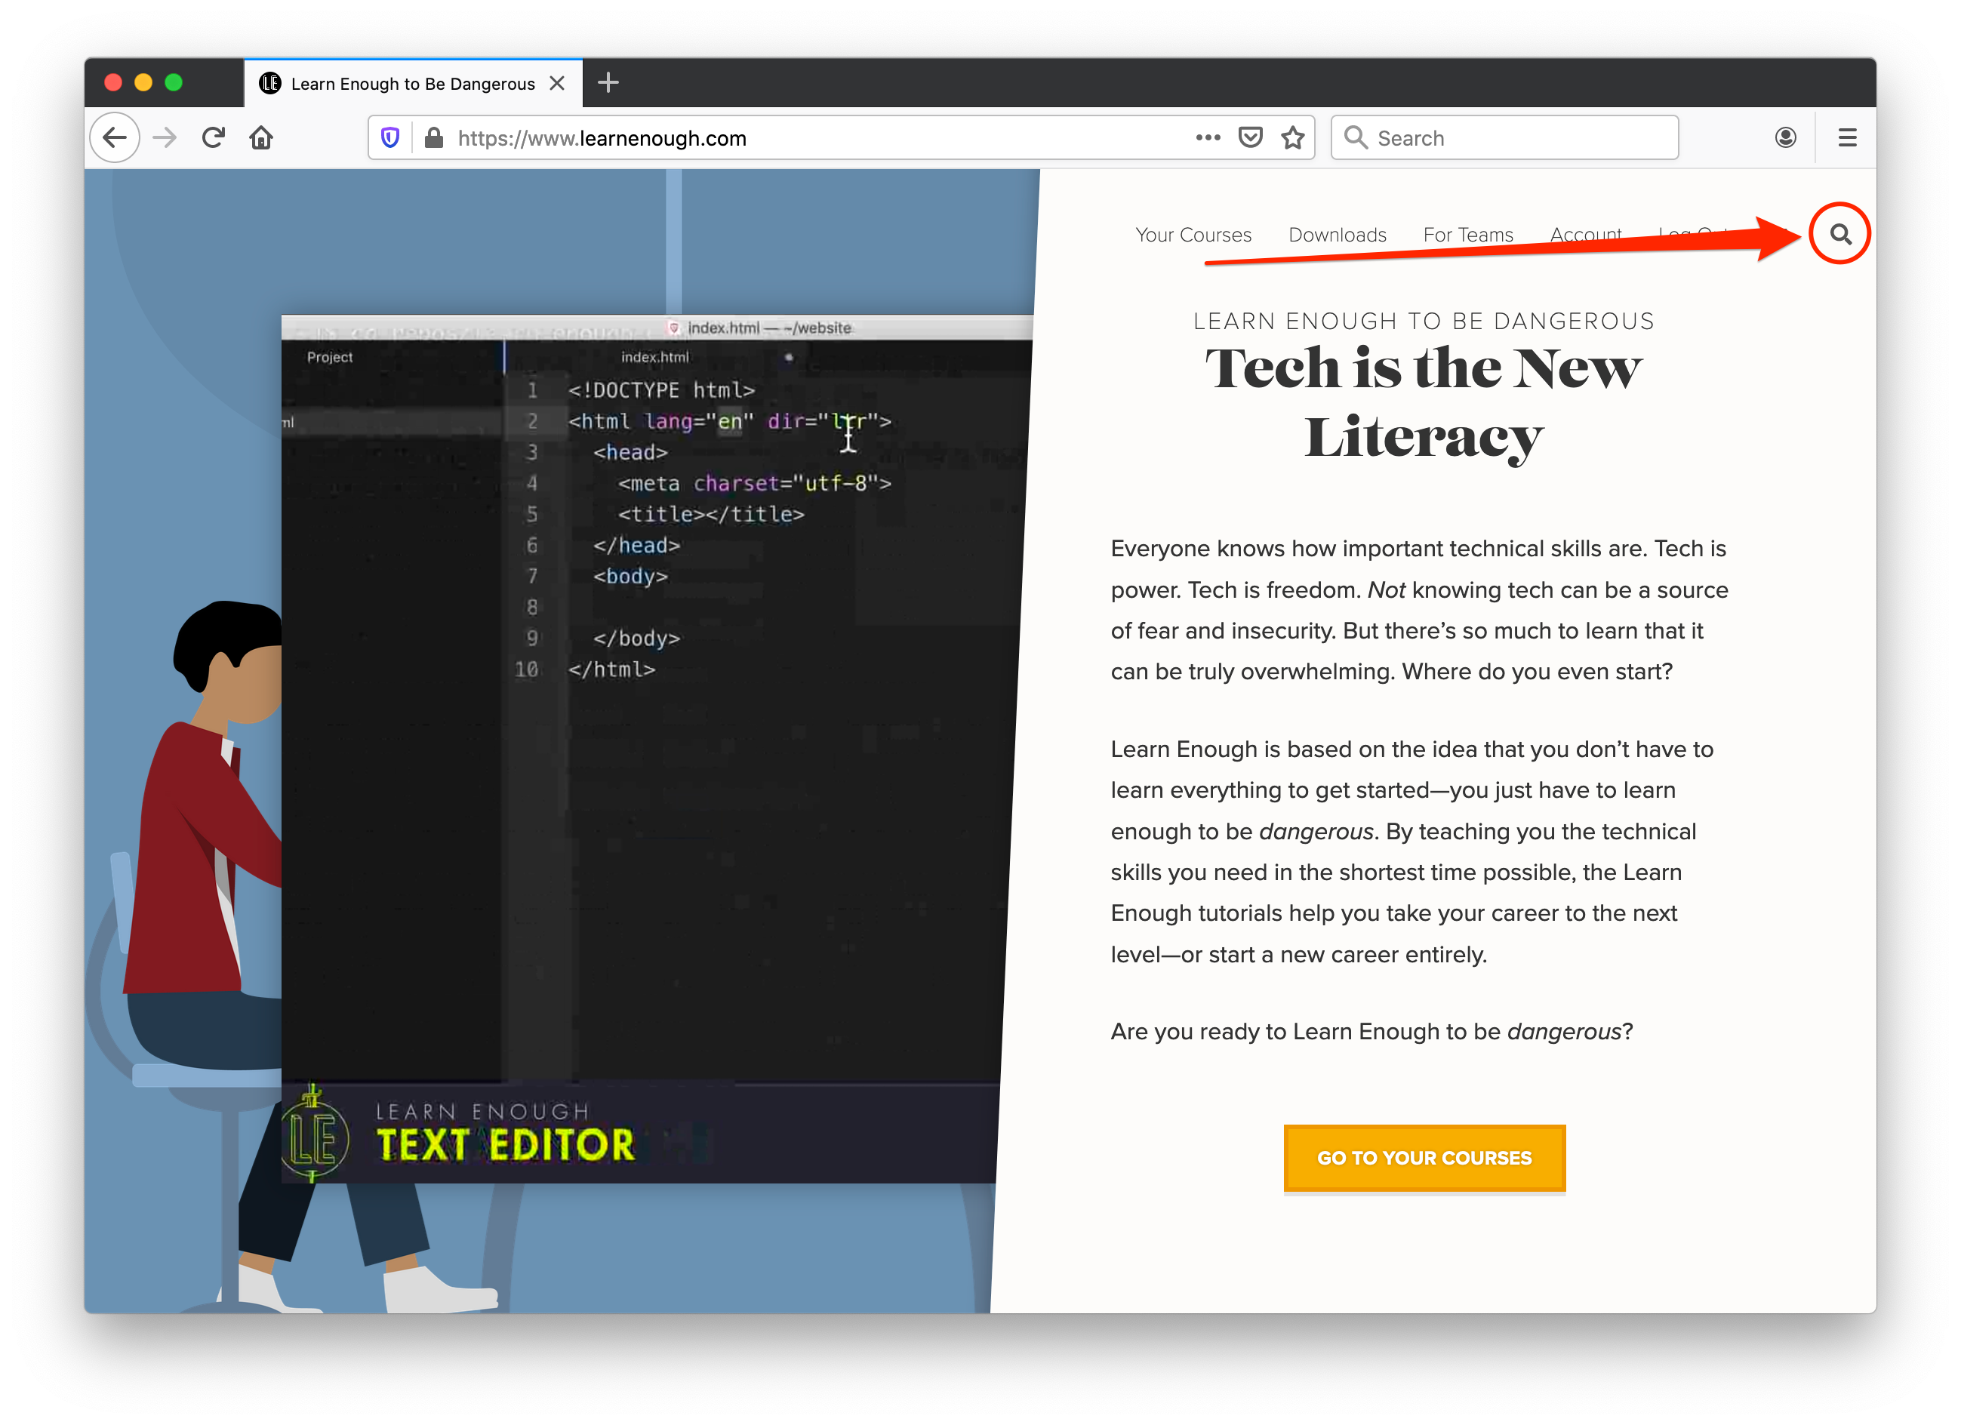The height and width of the screenshot is (1425, 1961).
Task: Click the URL address bar text
Action: point(602,138)
